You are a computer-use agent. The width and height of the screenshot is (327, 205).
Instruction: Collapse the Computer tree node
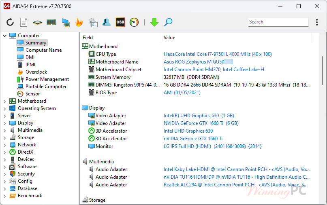pyautogui.click(x=4, y=36)
